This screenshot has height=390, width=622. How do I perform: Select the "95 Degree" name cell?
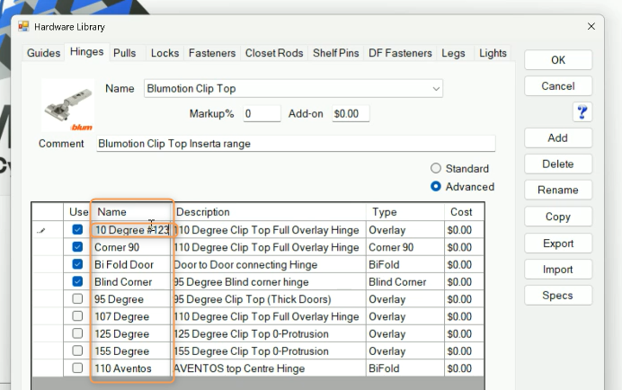[131, 299]
